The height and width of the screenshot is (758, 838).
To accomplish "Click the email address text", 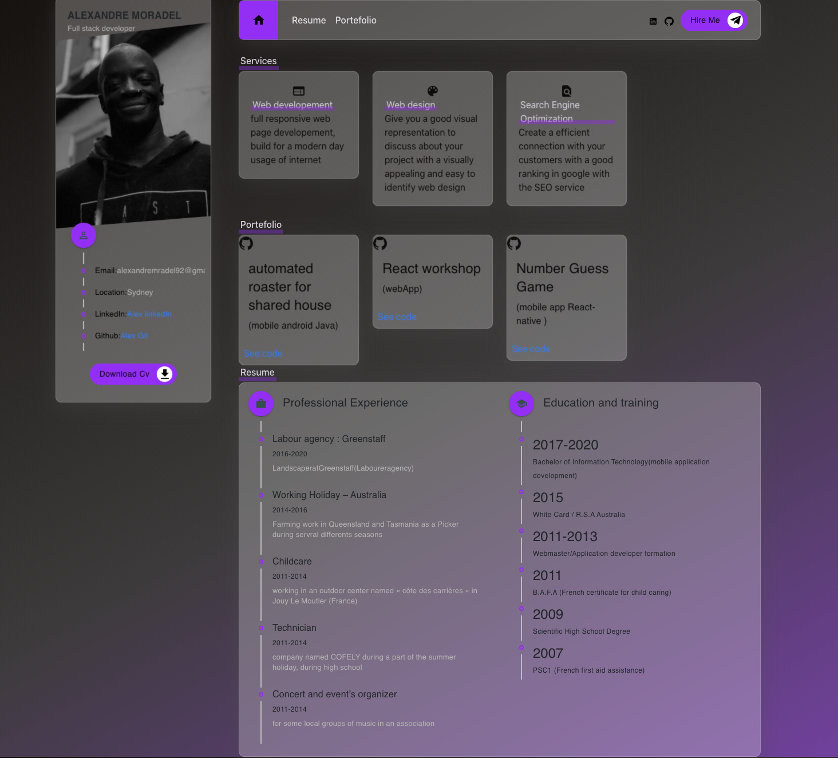I will pyautogui.click(x=161, y=271).
